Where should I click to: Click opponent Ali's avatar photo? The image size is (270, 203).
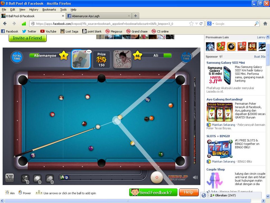pyautogui.click(x=122, y=59)
